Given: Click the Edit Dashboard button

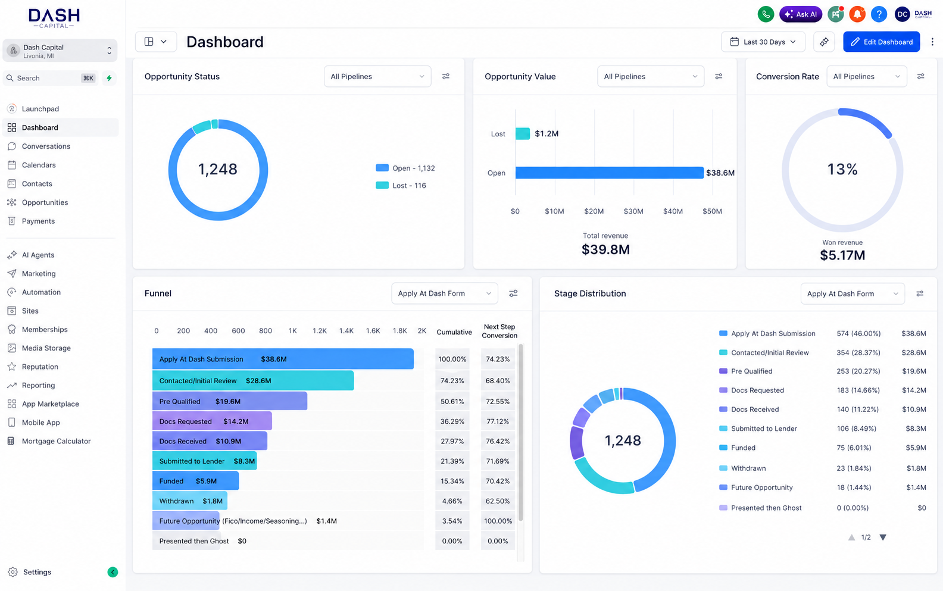Looking at the screenshot, I should [882, 42].
